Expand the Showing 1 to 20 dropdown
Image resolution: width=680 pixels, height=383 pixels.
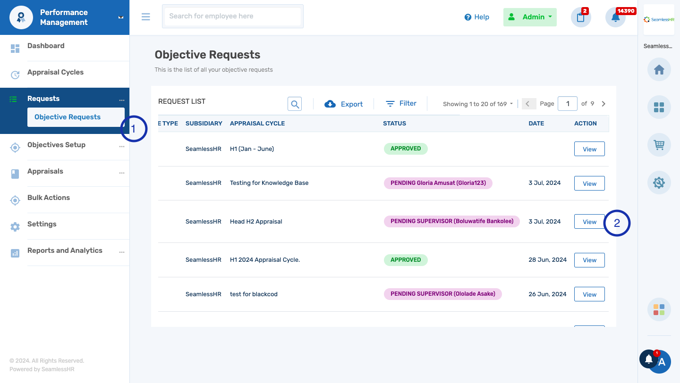point(477,104)
